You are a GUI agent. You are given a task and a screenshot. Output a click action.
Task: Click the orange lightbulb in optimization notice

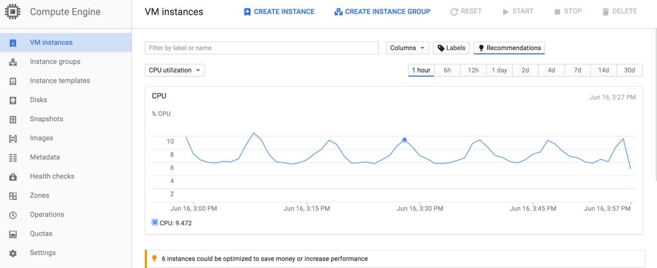tap(154, 258)
